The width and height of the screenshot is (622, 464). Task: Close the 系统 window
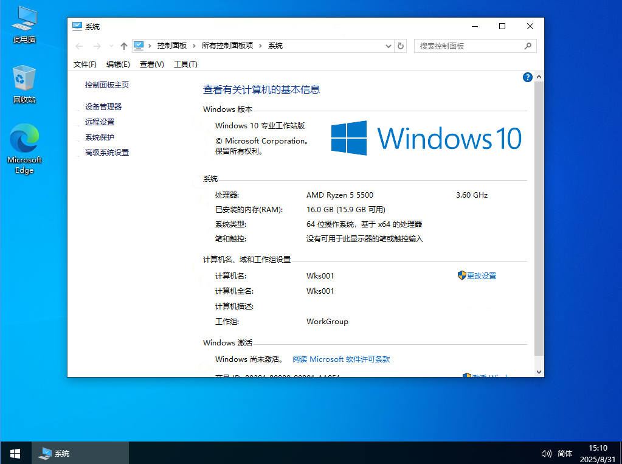[530, 26]
